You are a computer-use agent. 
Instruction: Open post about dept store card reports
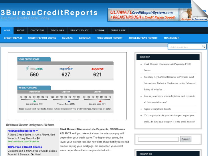pyautogui.click(x=169, y=99)
